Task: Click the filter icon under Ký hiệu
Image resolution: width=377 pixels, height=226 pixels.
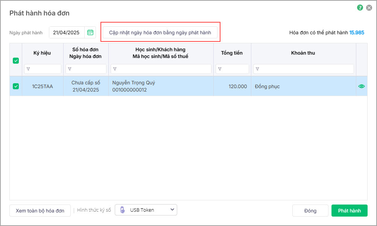Action: (x=28, y=69)
